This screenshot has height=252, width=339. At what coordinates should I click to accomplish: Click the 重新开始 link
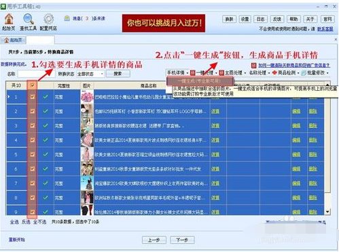(16, 239)
